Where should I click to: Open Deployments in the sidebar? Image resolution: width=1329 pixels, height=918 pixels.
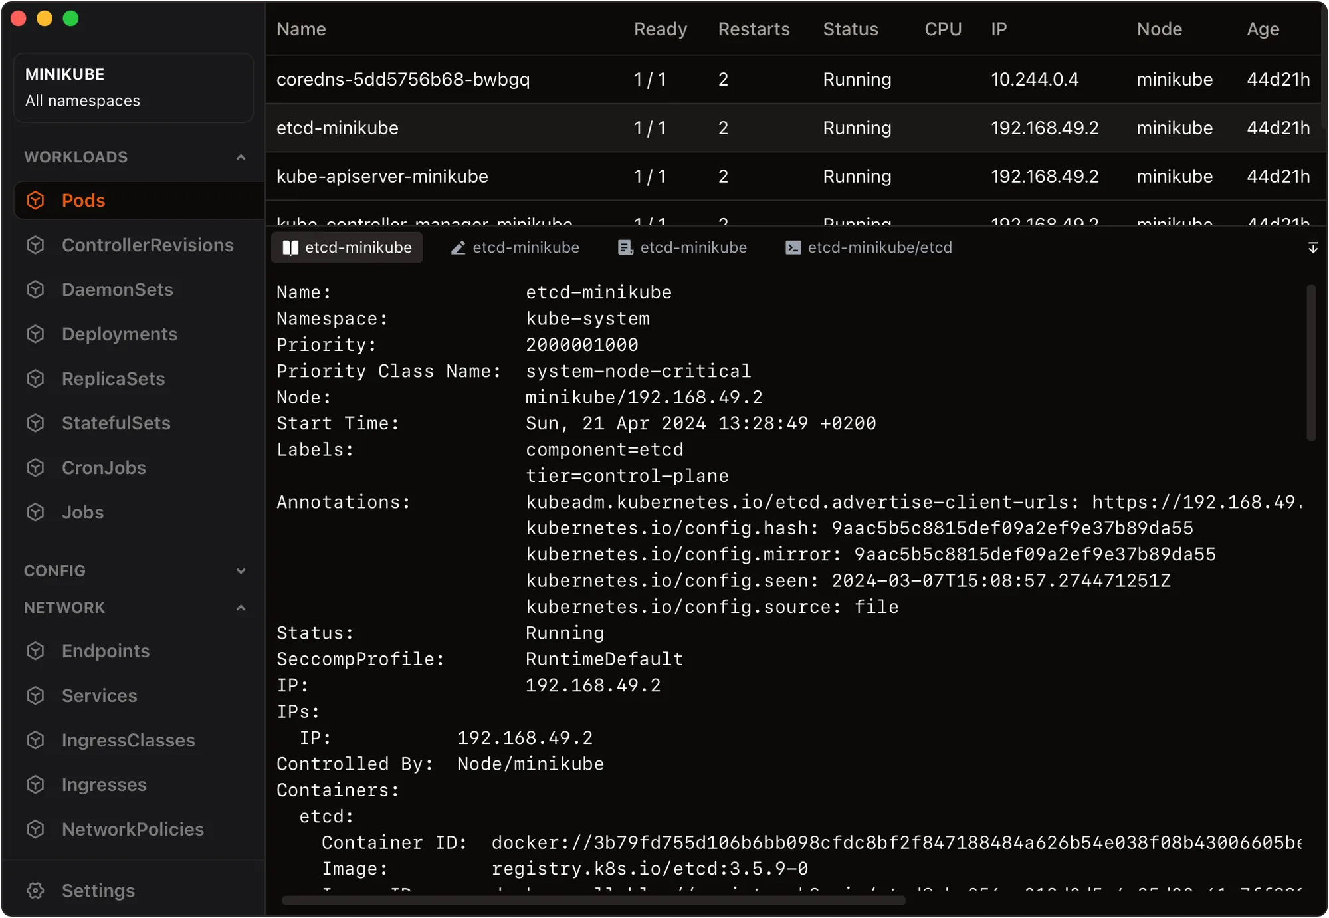140,334
